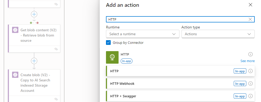Add step above Get blob content
This screenshot has height=102, width=261.
point(34,14)
